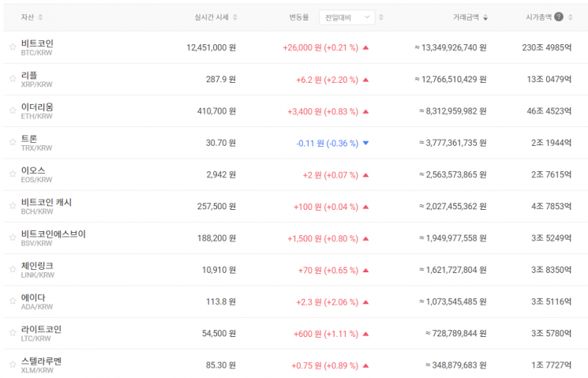Select market cap 46조 4523억
This screenshot has width=588, height=378.
(x=549, y=111)
